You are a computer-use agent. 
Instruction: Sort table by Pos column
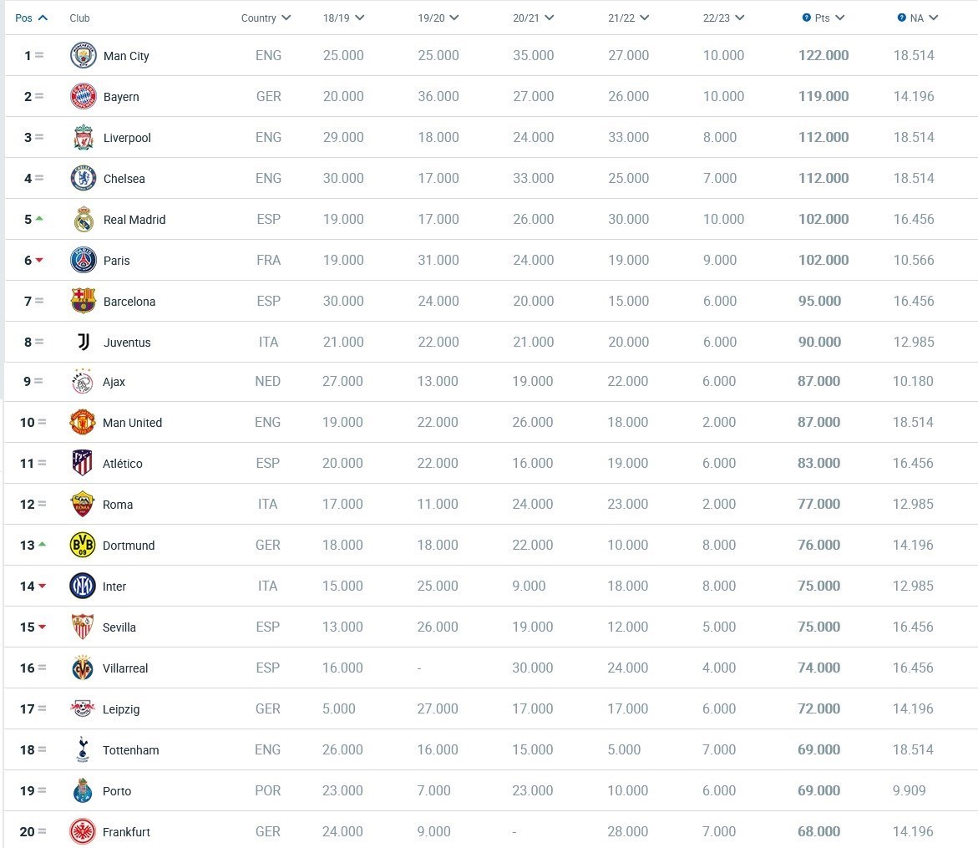click(x=31, y=18)
